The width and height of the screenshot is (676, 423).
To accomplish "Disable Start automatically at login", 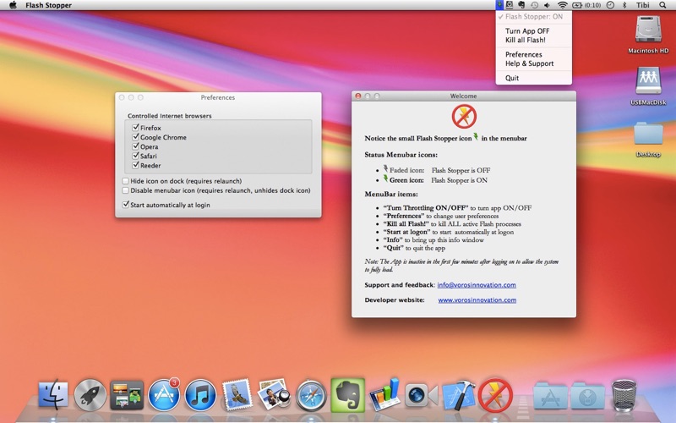I will click(126, 205).
